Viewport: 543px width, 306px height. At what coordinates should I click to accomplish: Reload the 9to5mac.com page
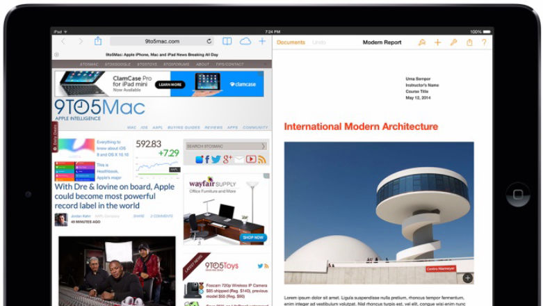(x=209, y=42)
